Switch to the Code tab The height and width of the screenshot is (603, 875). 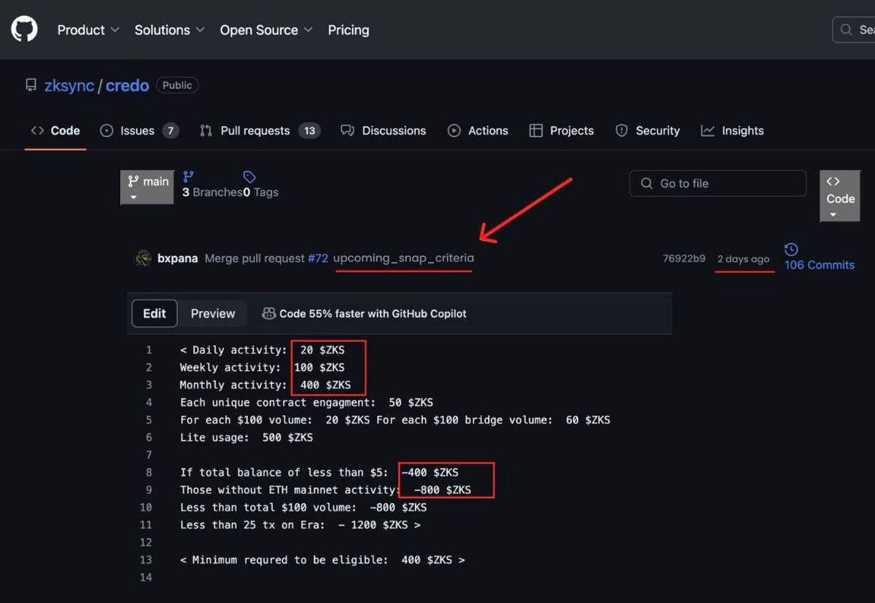click(x=55, y=130)
